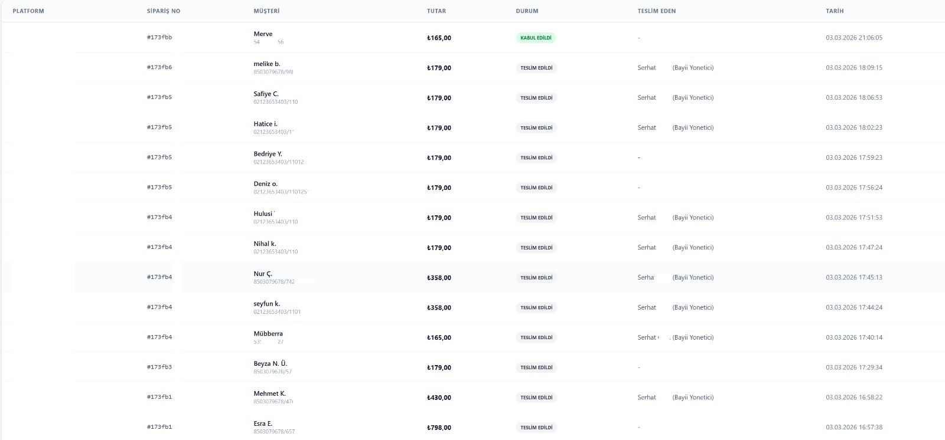Click the PLATFORM column header

click(28, 11)
